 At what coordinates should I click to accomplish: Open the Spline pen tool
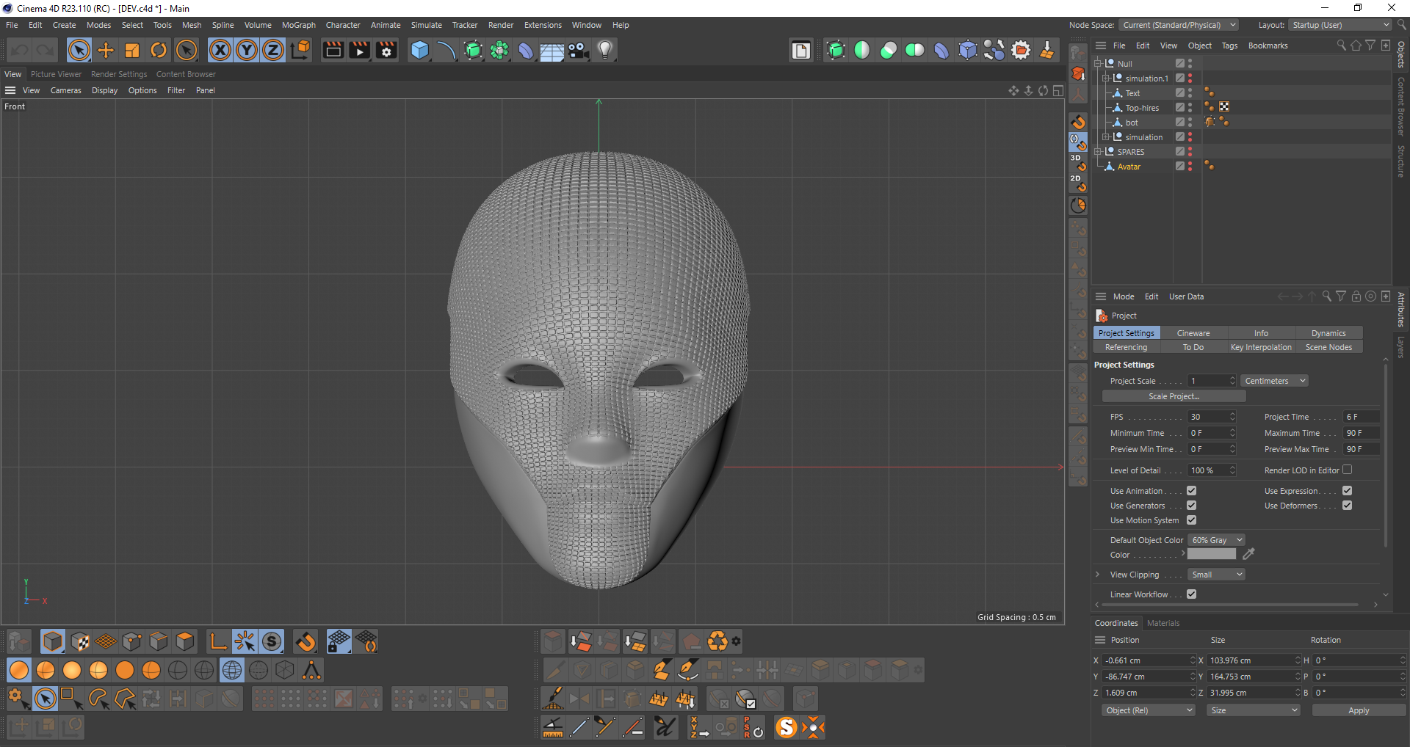[446, 50]
